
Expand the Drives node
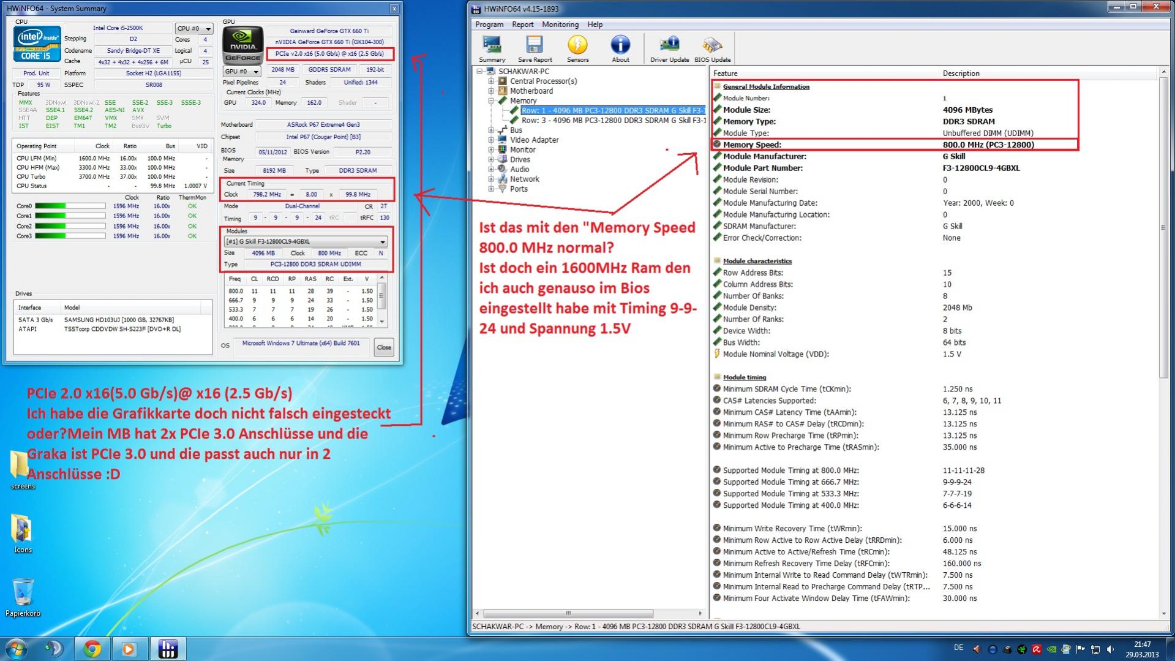pos(491,159)
